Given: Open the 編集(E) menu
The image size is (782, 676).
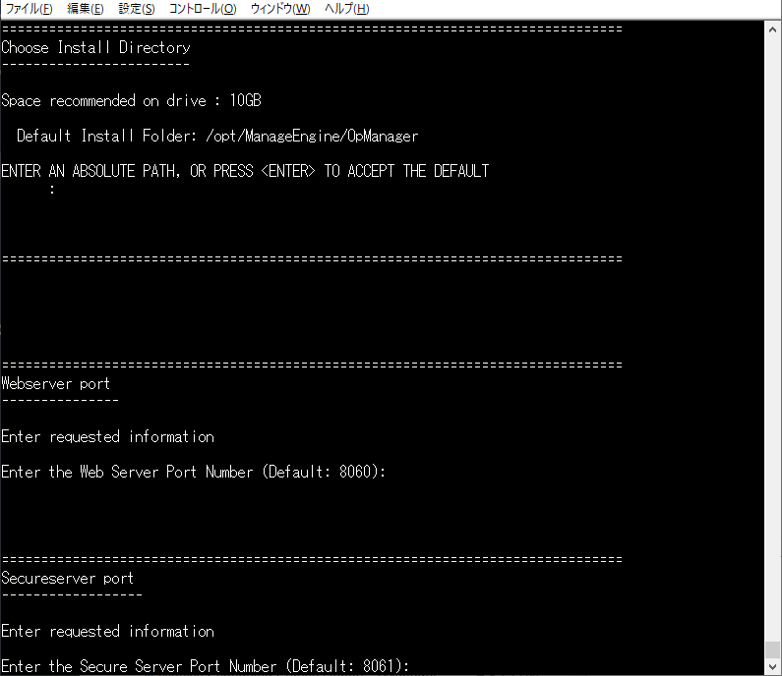Looking at the screenshot, I should pyautogui.click(x=86, y=9).
